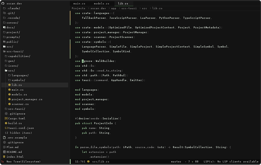Click the Rust icon beside build.rs

pos(6,123)
